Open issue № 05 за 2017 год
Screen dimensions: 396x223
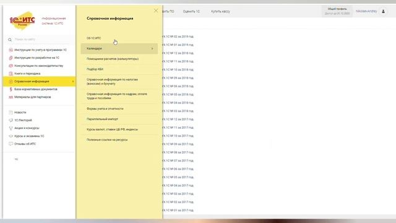click(x=178, y=177)
